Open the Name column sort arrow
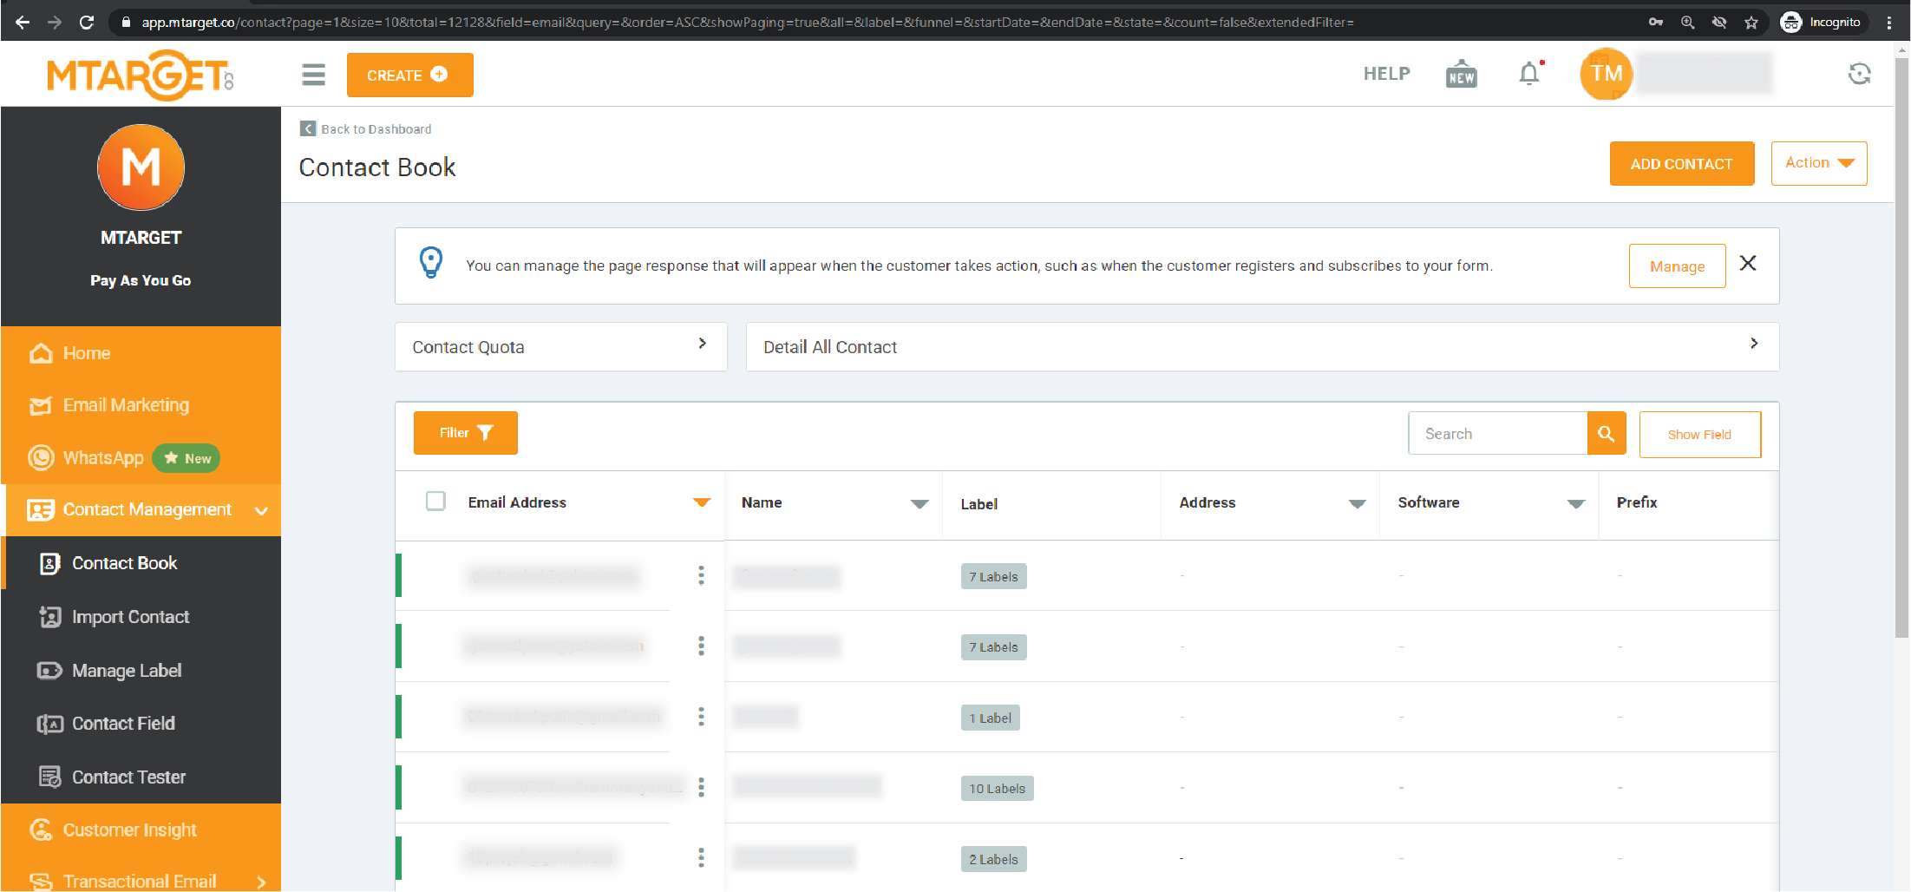Screen dimensions: 1911x892 pos(920,503)
